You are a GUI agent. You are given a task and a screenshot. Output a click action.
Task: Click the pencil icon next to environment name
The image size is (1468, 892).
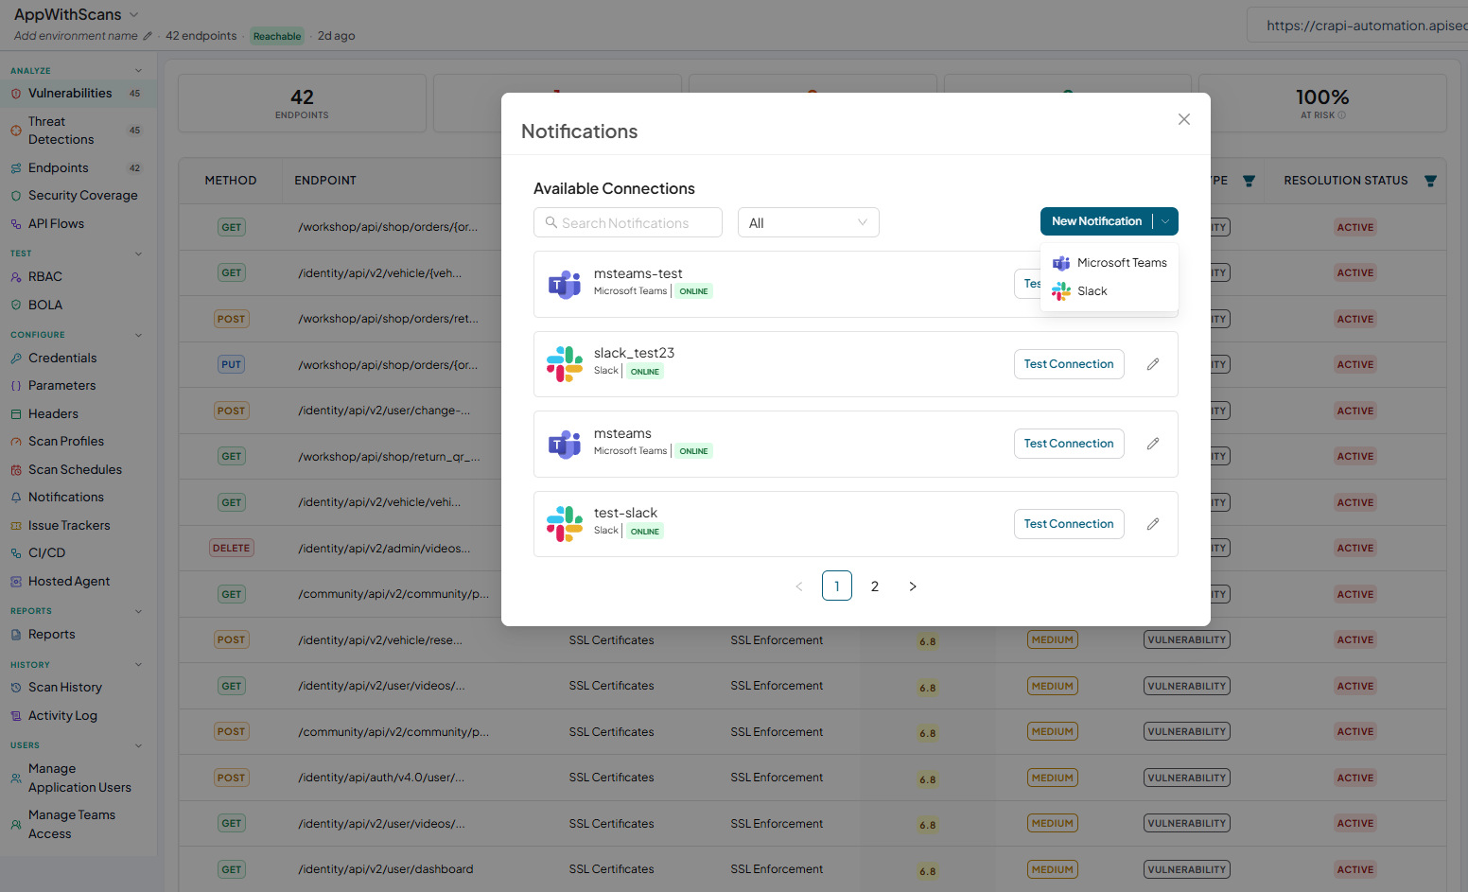[148, 36]
